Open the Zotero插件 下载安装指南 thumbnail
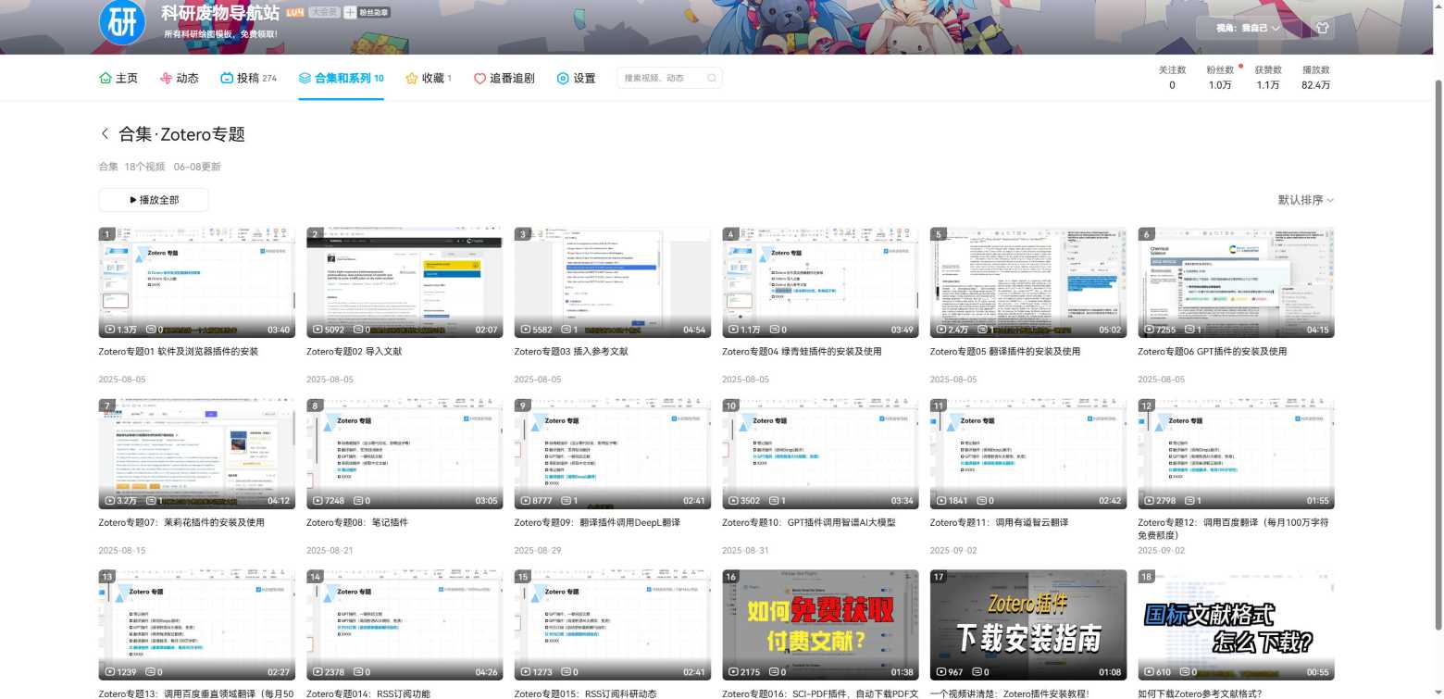 coord(1028,625)
